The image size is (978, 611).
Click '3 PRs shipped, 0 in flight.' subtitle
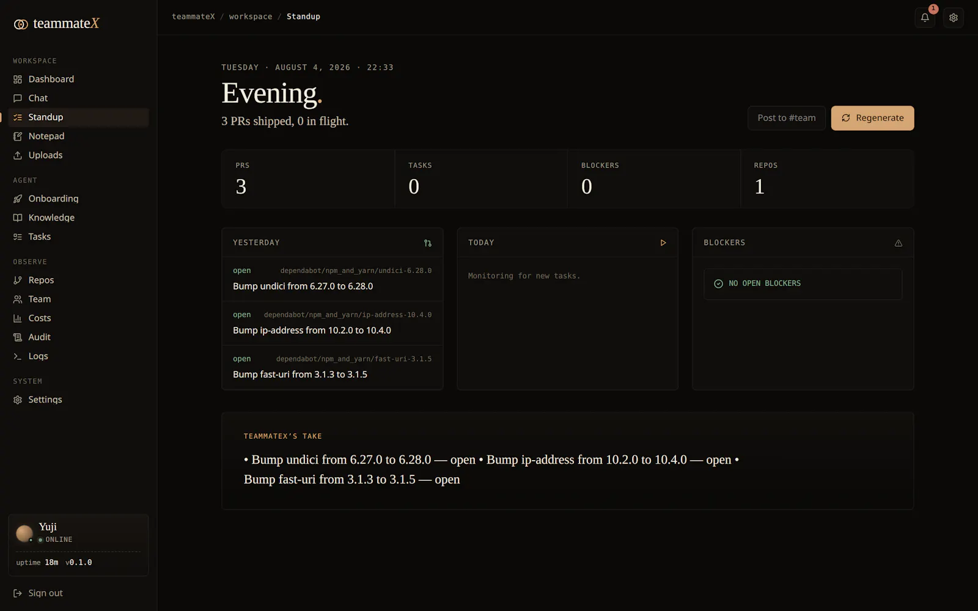click(285, 121)
